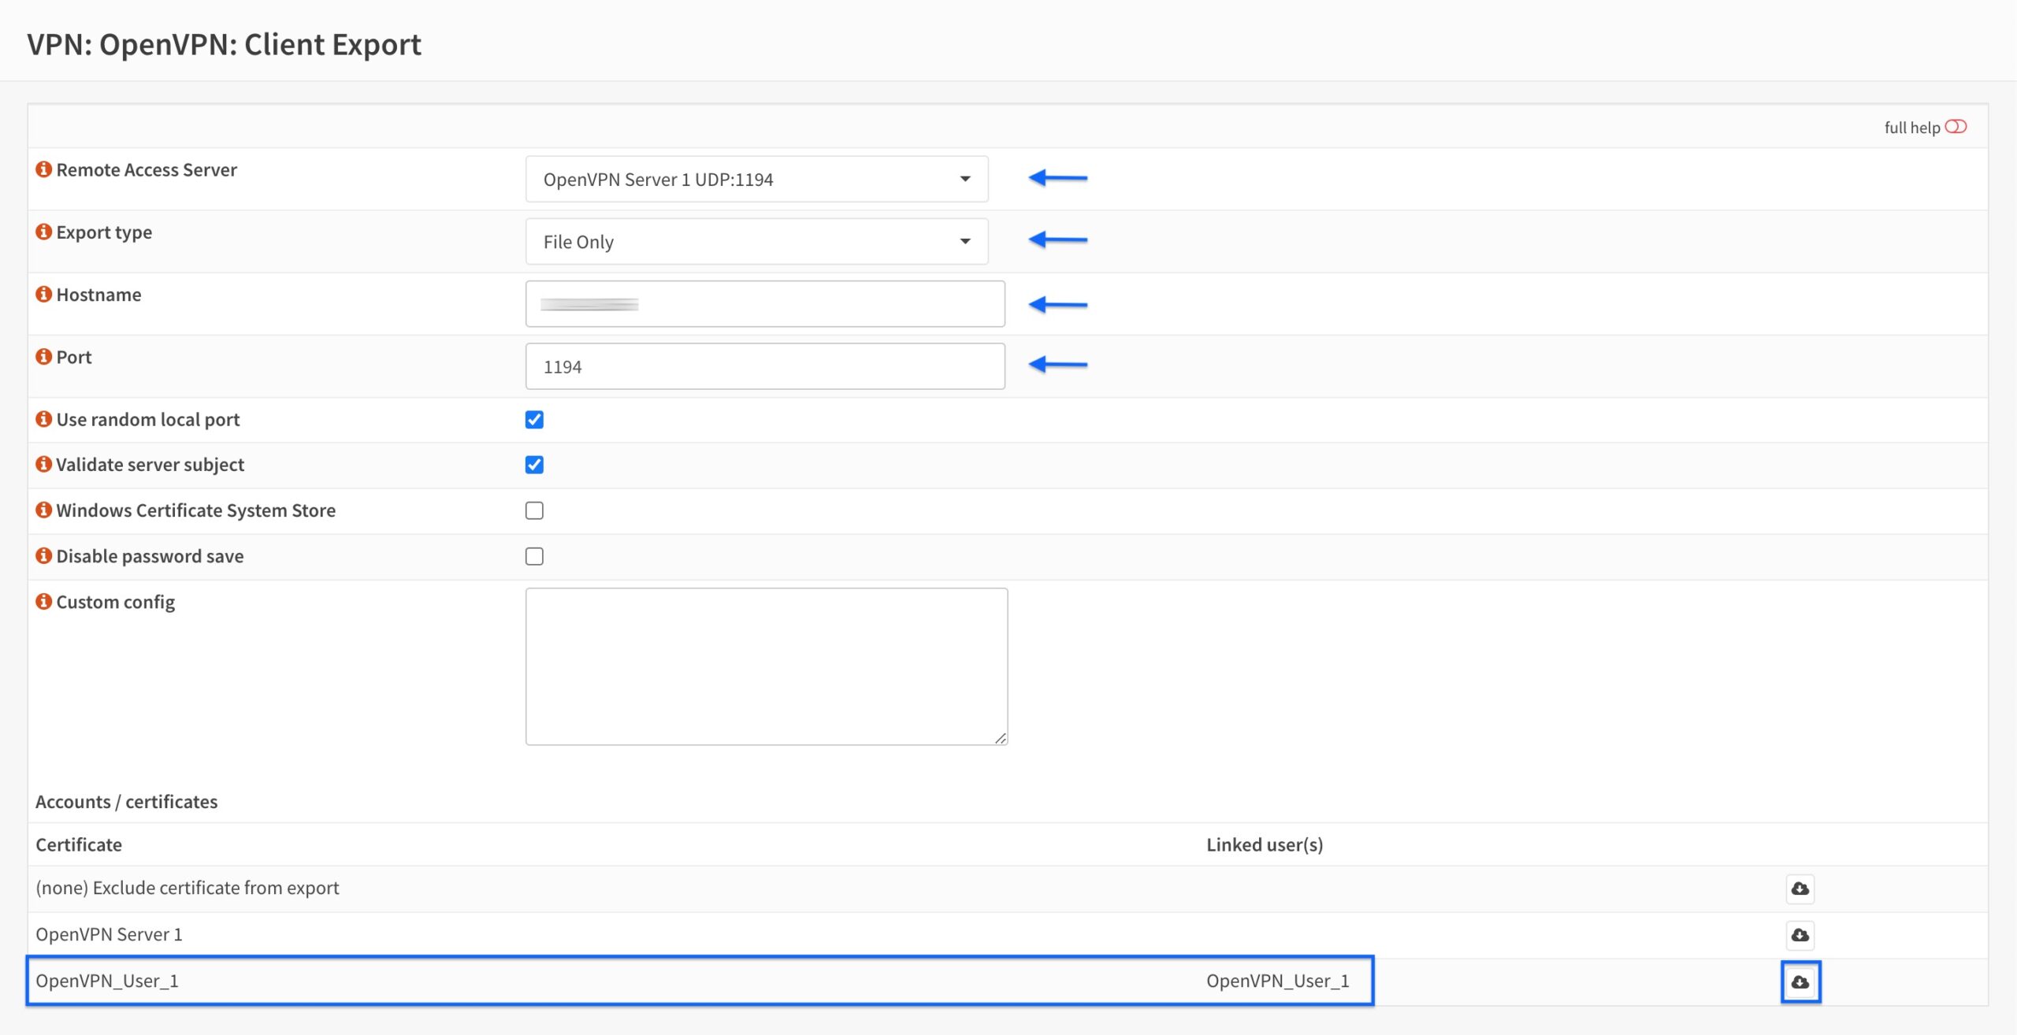
Task: Click the info icon beside Windows Certificate System Store
Action: click(x=43, y=509)
